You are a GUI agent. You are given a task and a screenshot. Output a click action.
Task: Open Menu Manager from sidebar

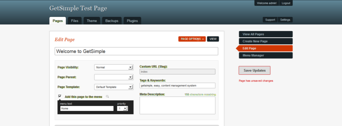click(266, 56)
